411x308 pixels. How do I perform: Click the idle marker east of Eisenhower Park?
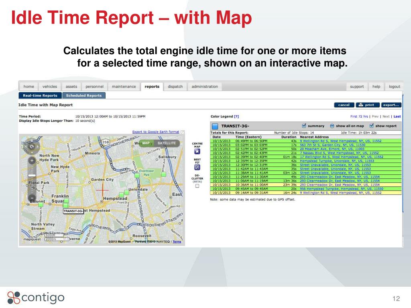coord(164,174)
